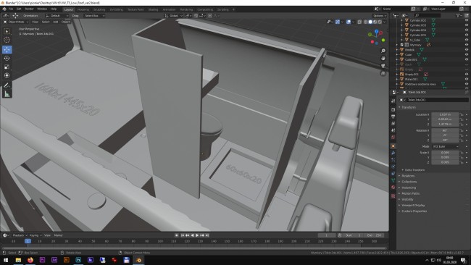
Task: Click the current frame marker in timeline
Action: [28, 241]
